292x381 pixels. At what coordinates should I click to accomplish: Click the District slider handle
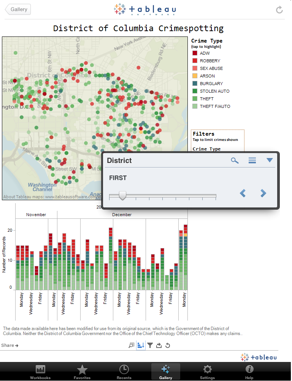pos(122,196)
